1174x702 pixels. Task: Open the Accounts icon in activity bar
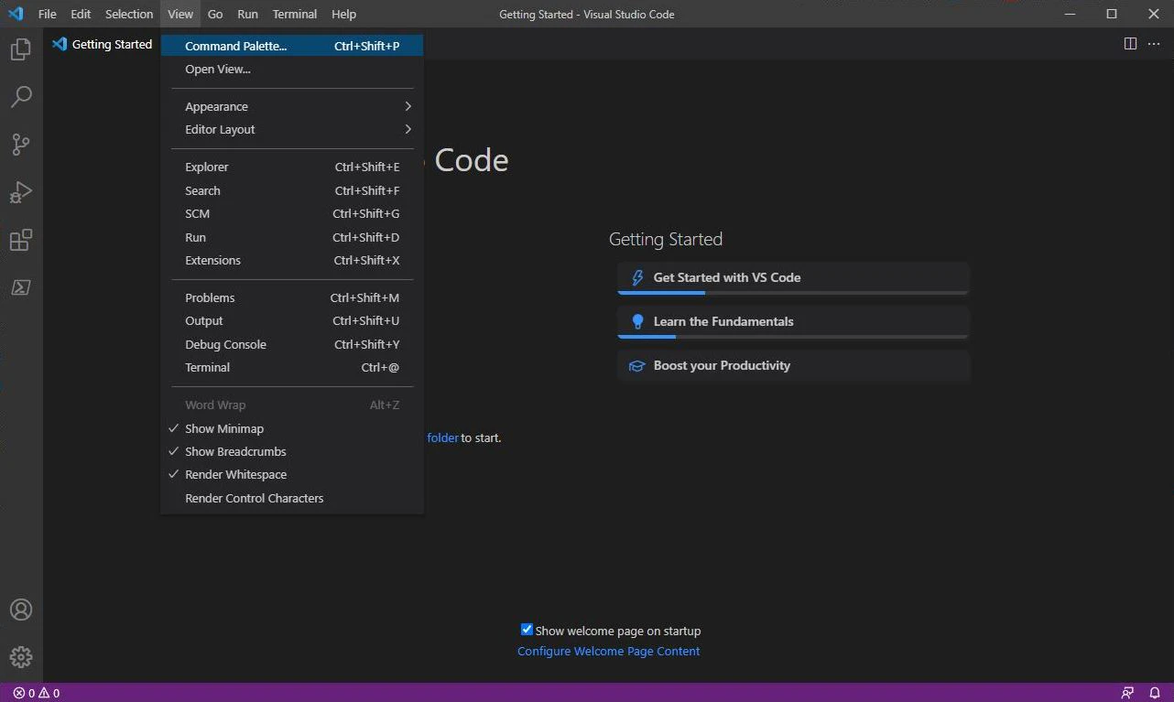[21, 610]
